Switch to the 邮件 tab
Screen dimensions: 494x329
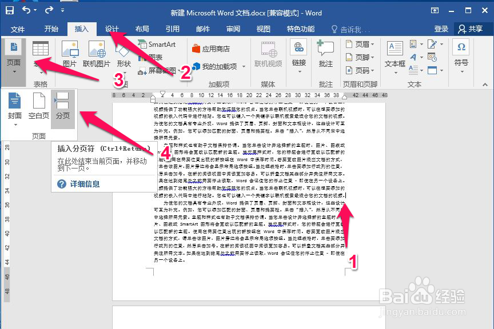(x=202, y=29)
